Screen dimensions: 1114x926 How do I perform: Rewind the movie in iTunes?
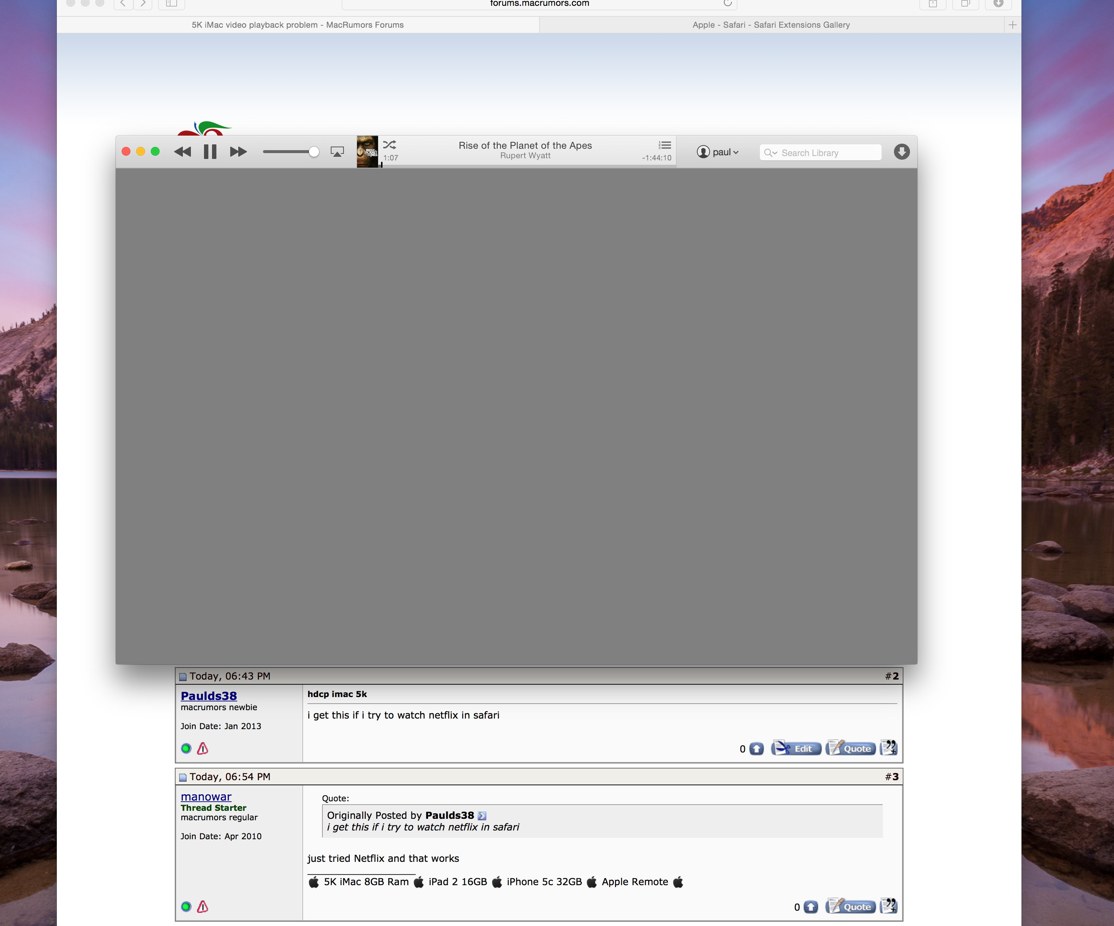tap(183, 152)
